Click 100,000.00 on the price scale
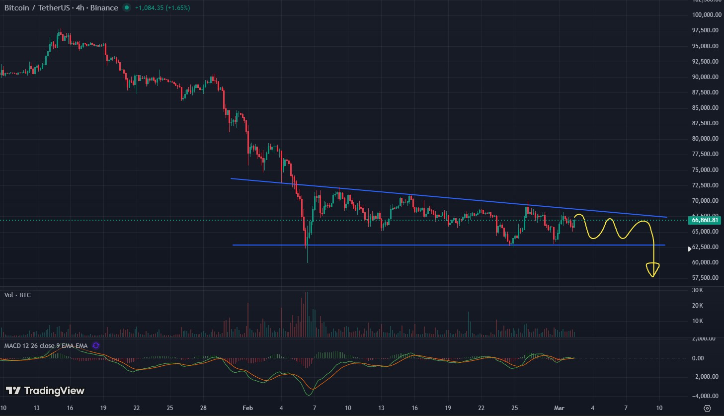Image resolution: width=724 pixels, height=416 pixels. (705, 15)
